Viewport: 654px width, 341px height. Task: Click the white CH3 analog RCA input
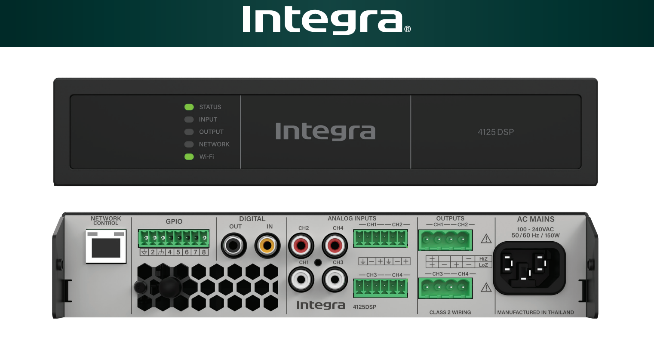point(335,280)
